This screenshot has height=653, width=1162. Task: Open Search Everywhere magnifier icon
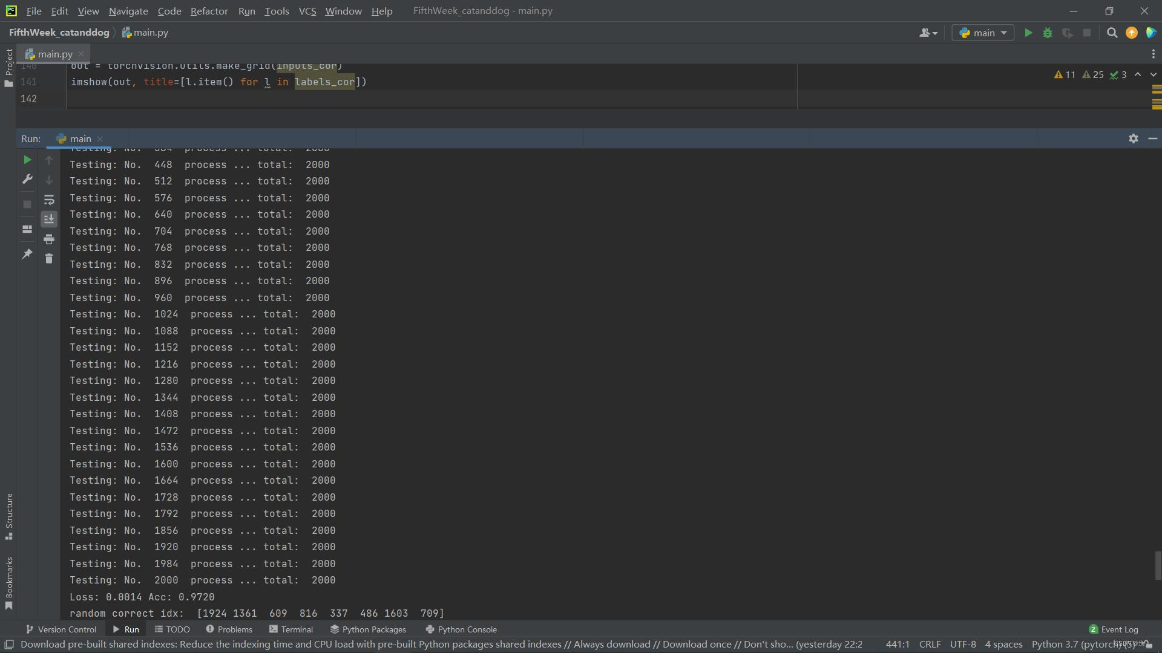tap(1112, 33)
